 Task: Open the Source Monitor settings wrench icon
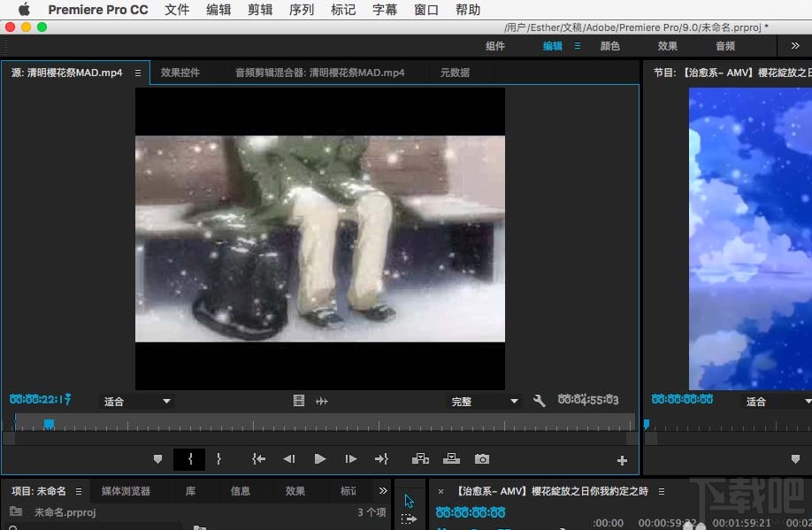pyautogui.click(x=540, y=400)
